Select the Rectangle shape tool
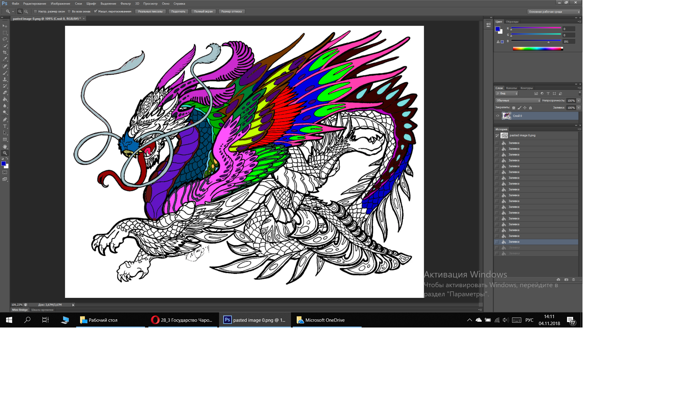The image size is (699, 393). pos(5,140)
